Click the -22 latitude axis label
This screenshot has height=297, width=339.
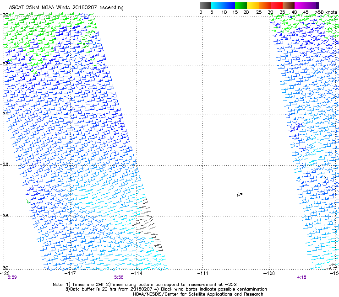coord(4,64)
